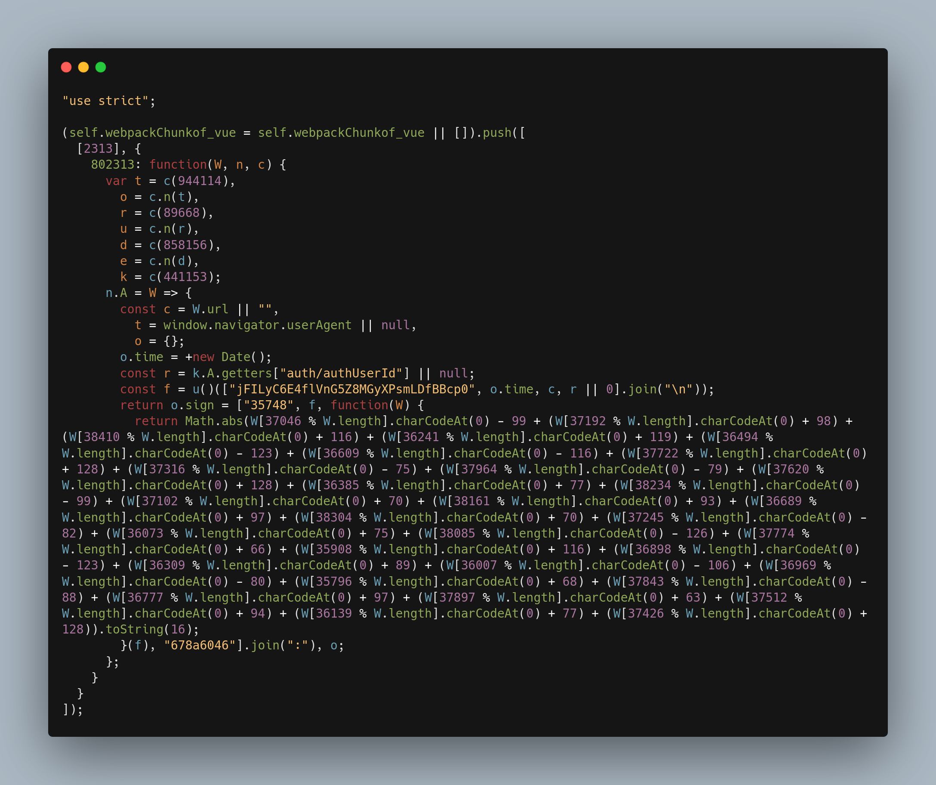Click the green maximize window dot
This screenshot has height=785, width=936.
[101, 67]
